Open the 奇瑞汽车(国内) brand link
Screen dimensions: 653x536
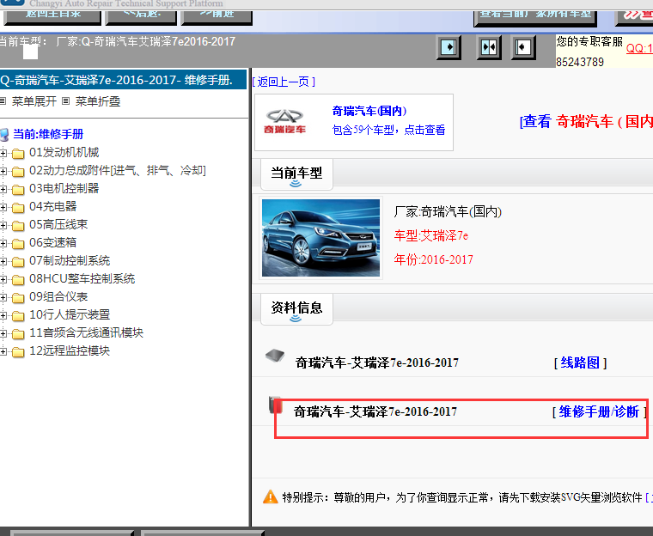pos(369,111)
